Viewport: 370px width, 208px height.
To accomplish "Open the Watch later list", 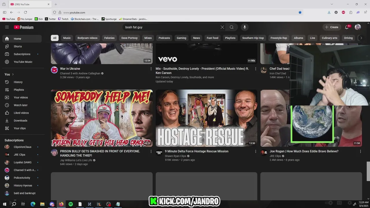I will pyautogui.click(x=22, y=105).
